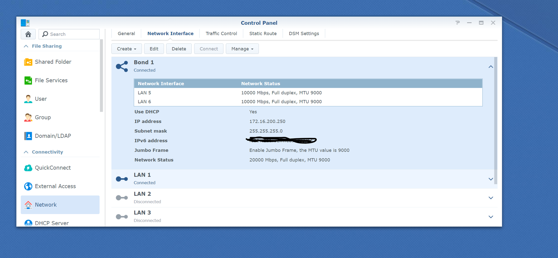Image resolution: width=558 pixels, height=258 pixels.
Task: Collapse the Connectivity sidebar section
Action: [x=26, y=152]
